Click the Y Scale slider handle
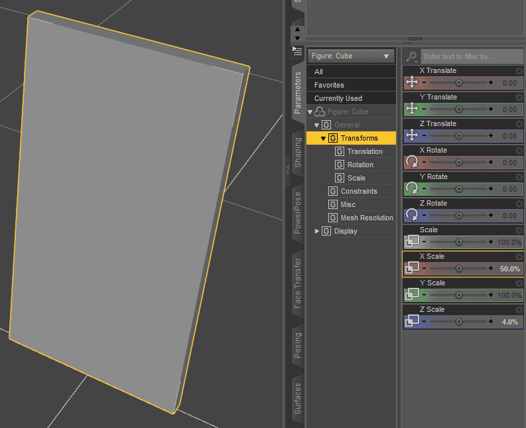The width and height of the screenshot is (526, 428). (458, 295)
